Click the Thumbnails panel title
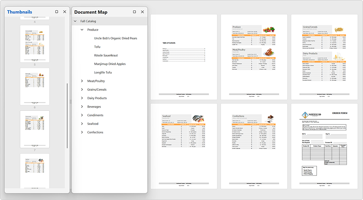Viewport: 363px width, 200px height. pos(20,12)
